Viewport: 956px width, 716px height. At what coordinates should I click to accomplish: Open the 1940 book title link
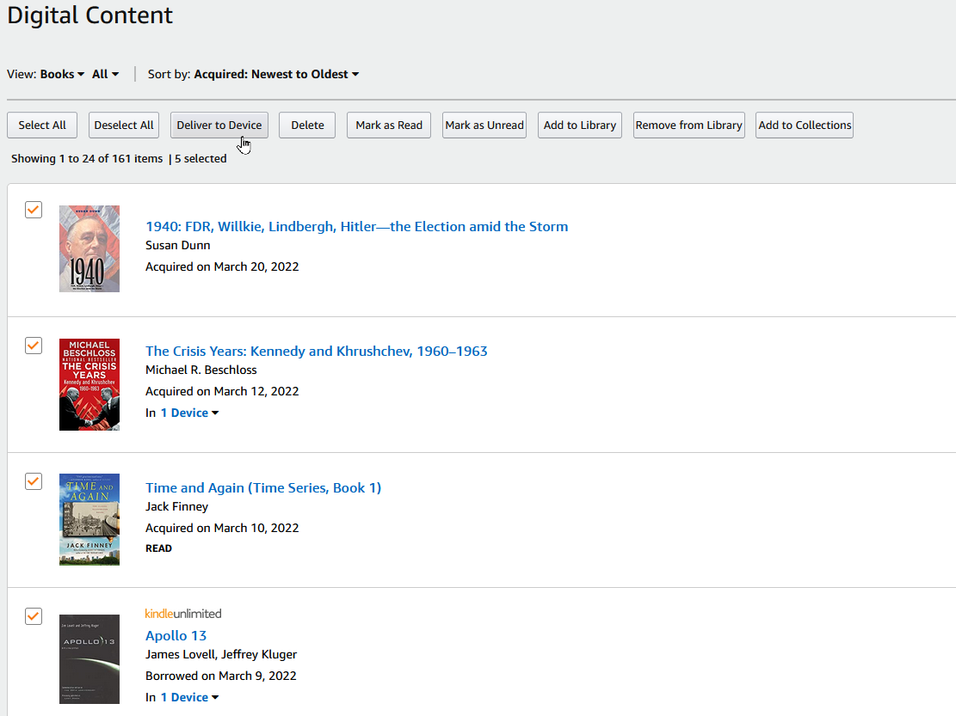pos(356,226)
